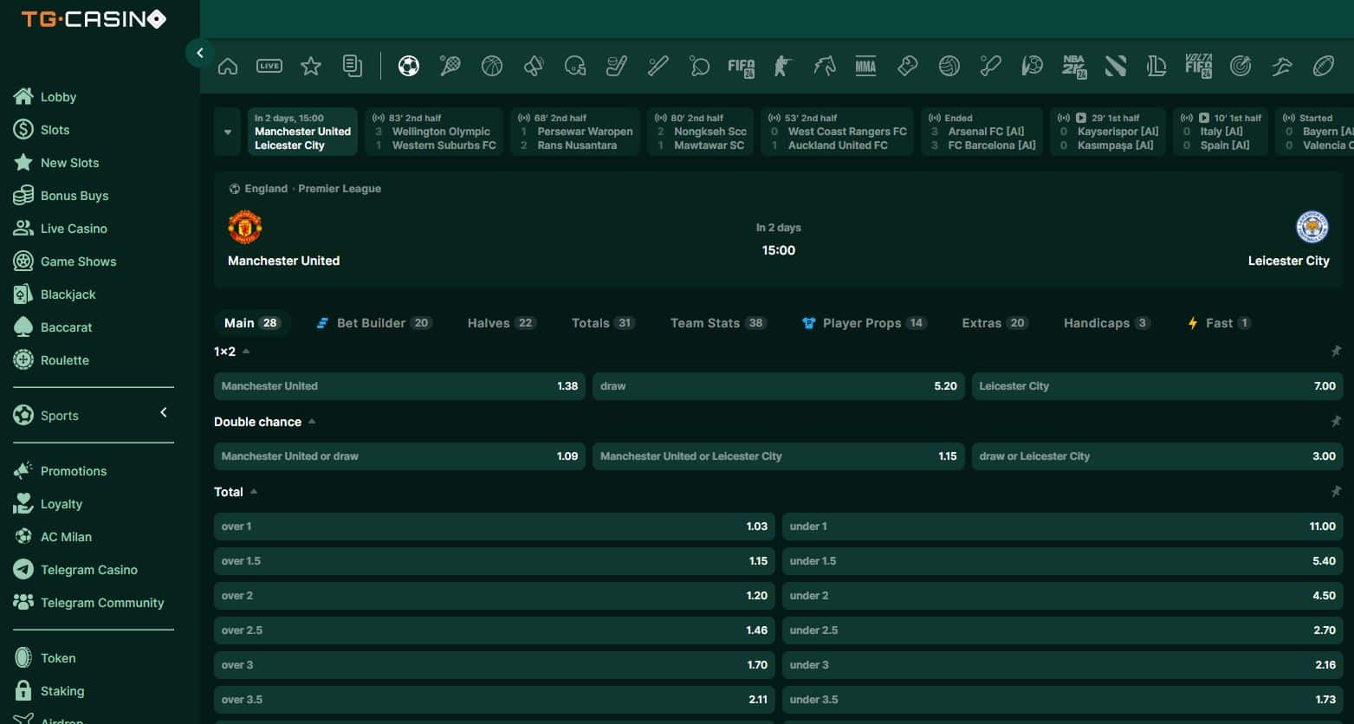The width and height of the screenshot is (1354, 724).
Task: Collapse the Total market section
Action: tap(254, 492)
